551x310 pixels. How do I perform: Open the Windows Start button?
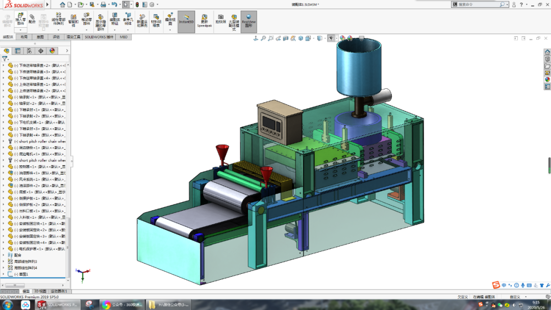click(x=8, y=305)
